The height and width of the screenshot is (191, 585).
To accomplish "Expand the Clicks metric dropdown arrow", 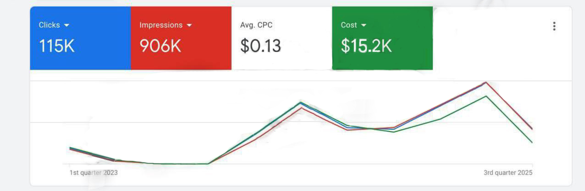I will tap(66, 25).
